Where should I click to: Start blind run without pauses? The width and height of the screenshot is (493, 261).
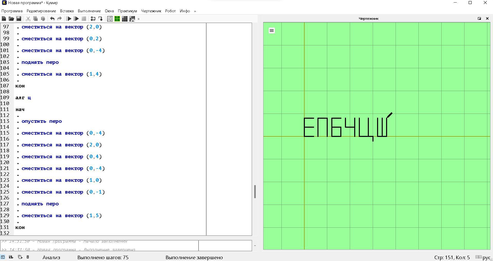click(76, 19)
